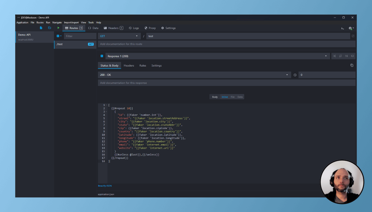Click the Beautify JSON link
This screenshot has width=372, height=212.
(105, 186)
